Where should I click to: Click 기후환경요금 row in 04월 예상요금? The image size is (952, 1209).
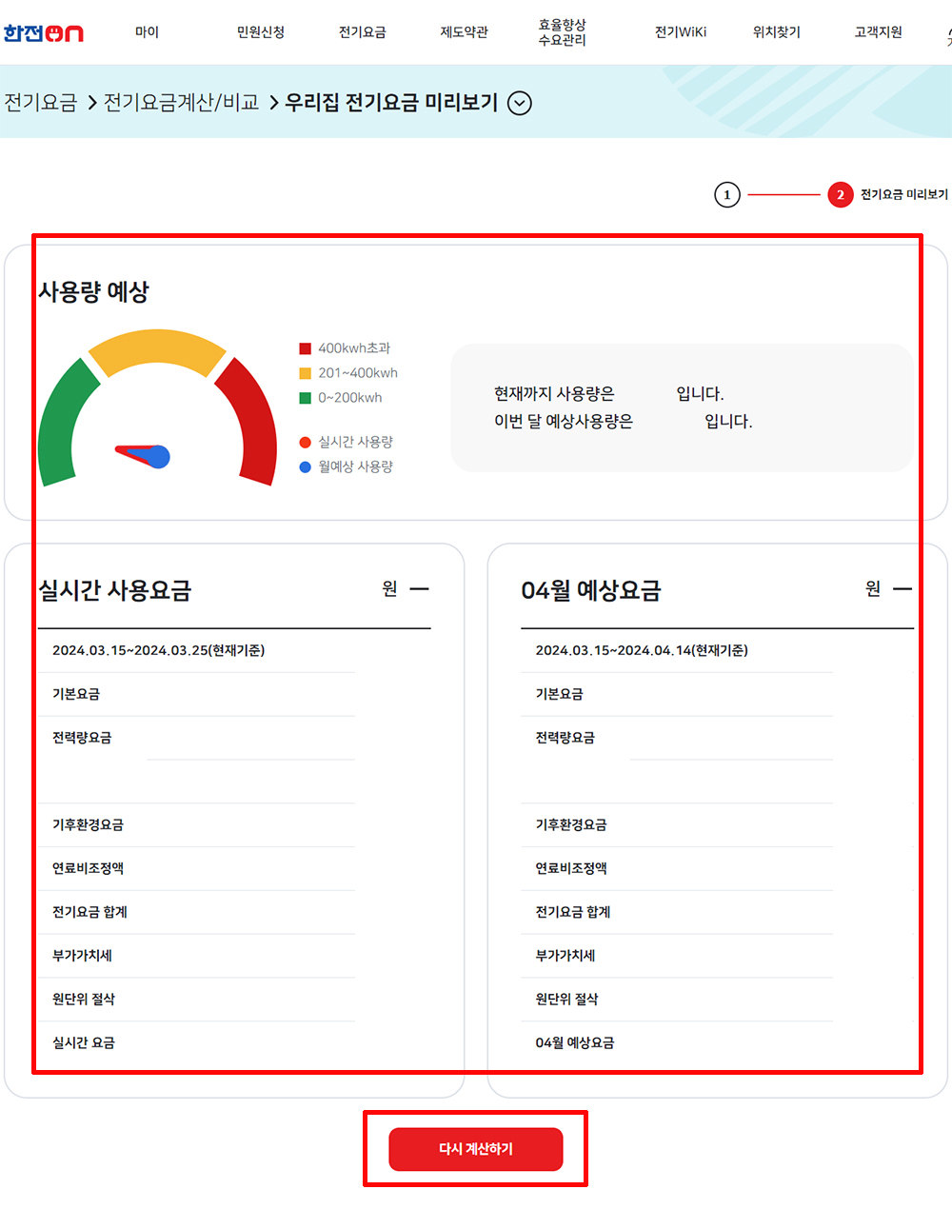click(x=677, y=824)
